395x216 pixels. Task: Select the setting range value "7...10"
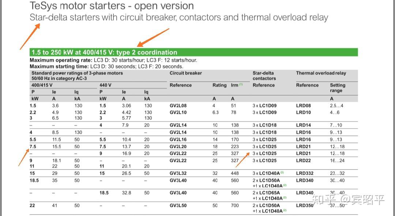pos(336,125)
